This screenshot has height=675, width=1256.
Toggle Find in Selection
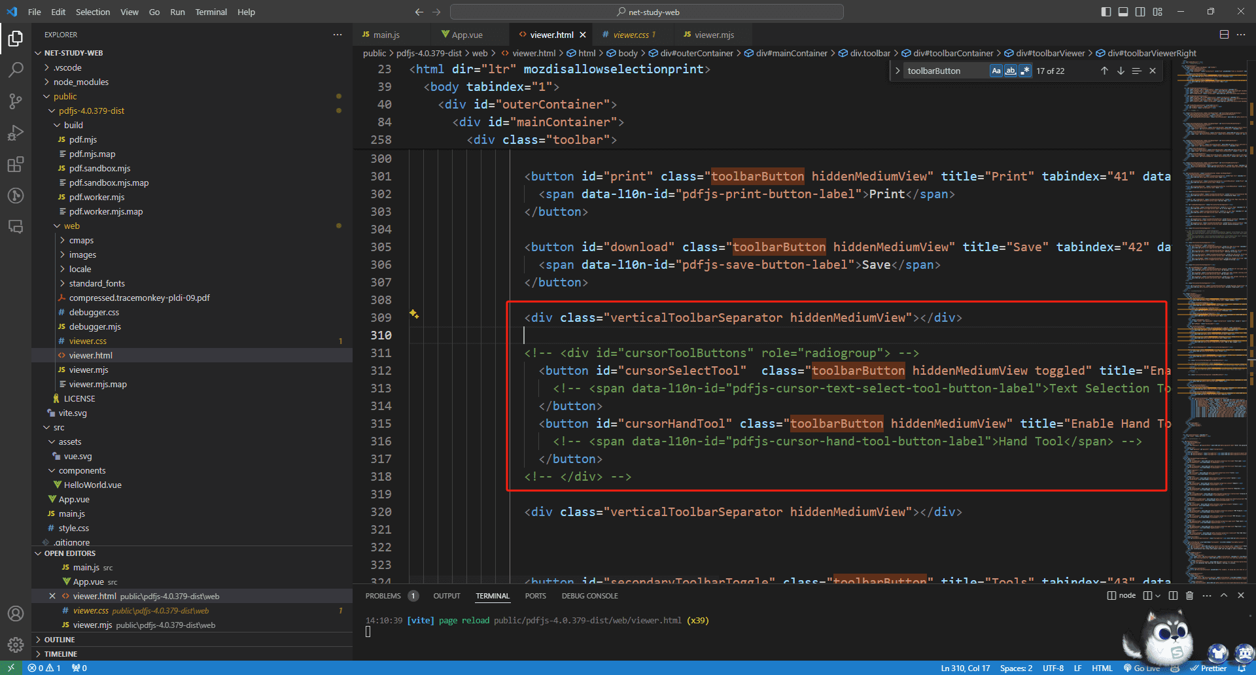click(x=1136, y=71)
